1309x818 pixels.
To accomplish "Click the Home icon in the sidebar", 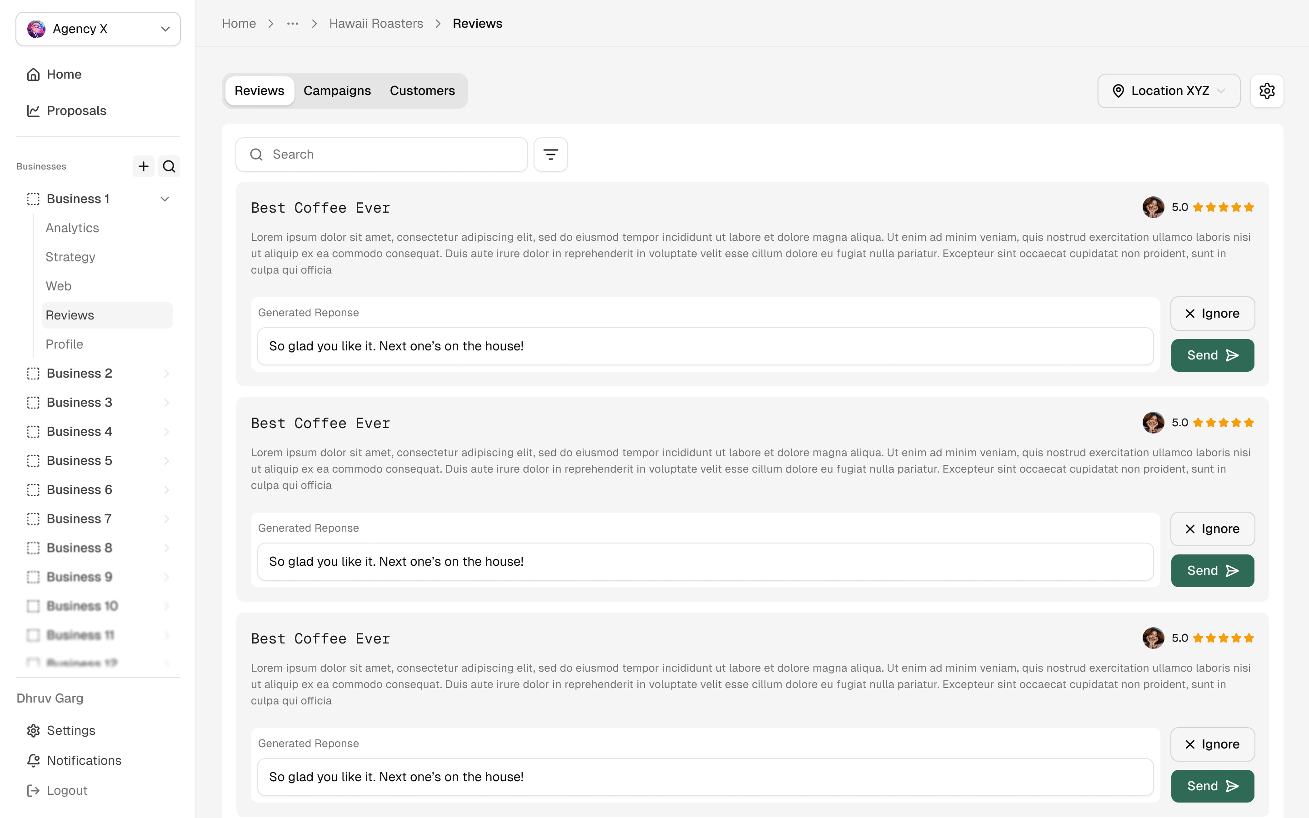I will [x=34, y=74].
